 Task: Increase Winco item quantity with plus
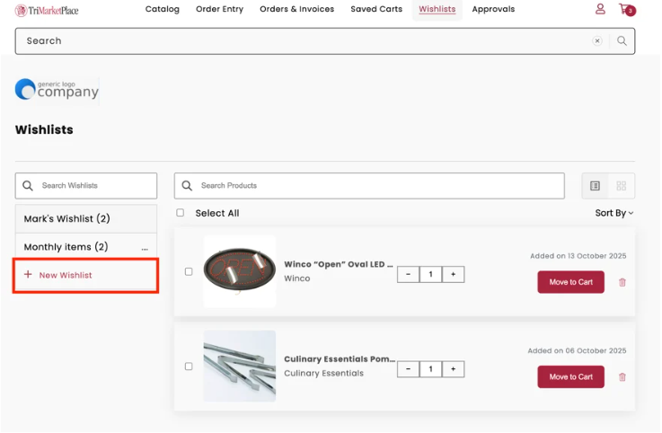point(453,274)
